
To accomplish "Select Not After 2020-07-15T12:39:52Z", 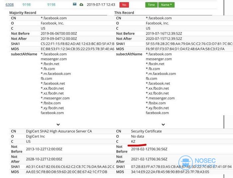I will pos(164,39).
